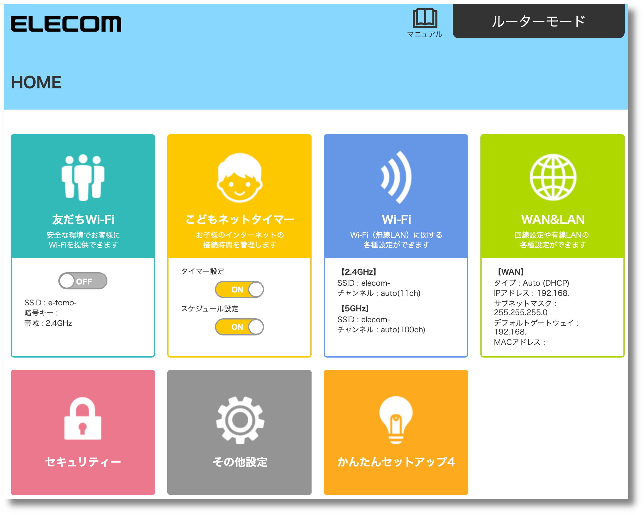Viewport: 644px width, 515px height.
Task: Click the 帯域 : 2.4GHz text
Action: coord(48,323)
